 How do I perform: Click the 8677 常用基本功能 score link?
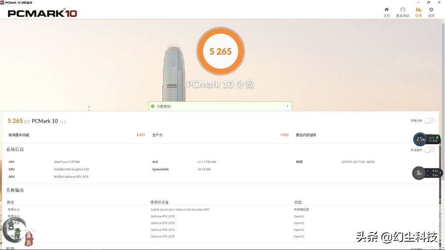[x=140, y=135]
